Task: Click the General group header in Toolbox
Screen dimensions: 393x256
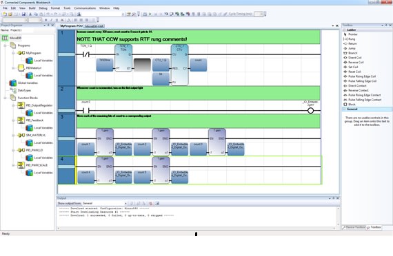Action: [x=367, y=109]
